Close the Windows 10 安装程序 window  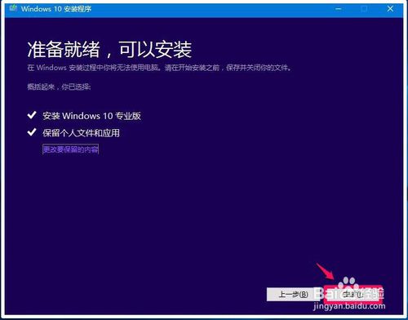click(390, 9)
